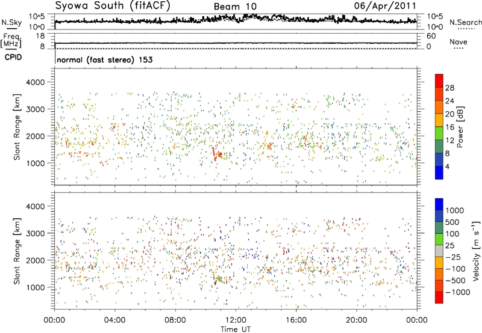Click '1000' tick on velocity panel axis
Image resolution: width=482 pixels, height=333 pixels.
[35, 287]
